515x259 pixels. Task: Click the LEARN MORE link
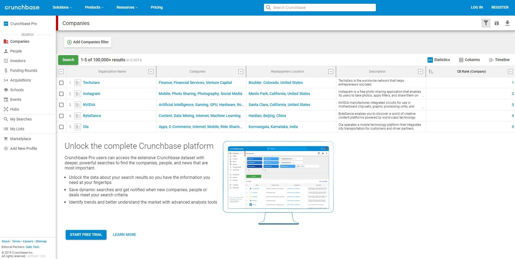pos(124,235)
